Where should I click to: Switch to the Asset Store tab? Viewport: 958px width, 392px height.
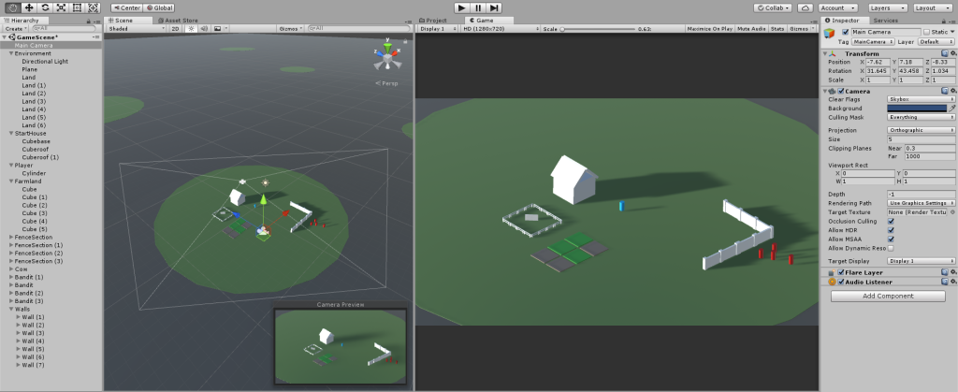[x=178, y=20]
